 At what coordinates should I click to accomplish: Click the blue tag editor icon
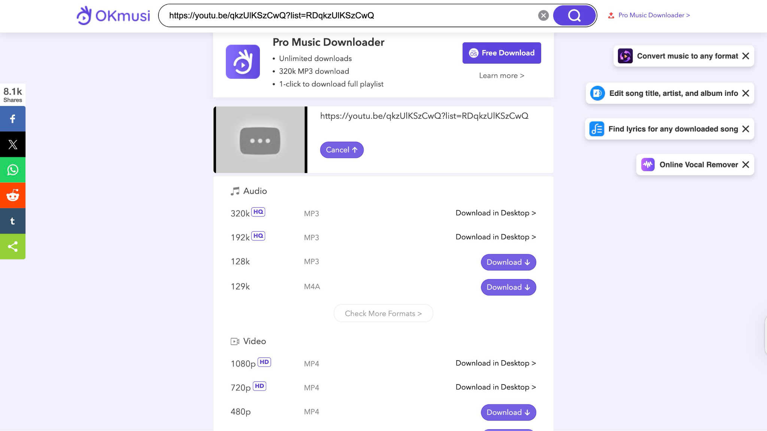click(597, 93)
